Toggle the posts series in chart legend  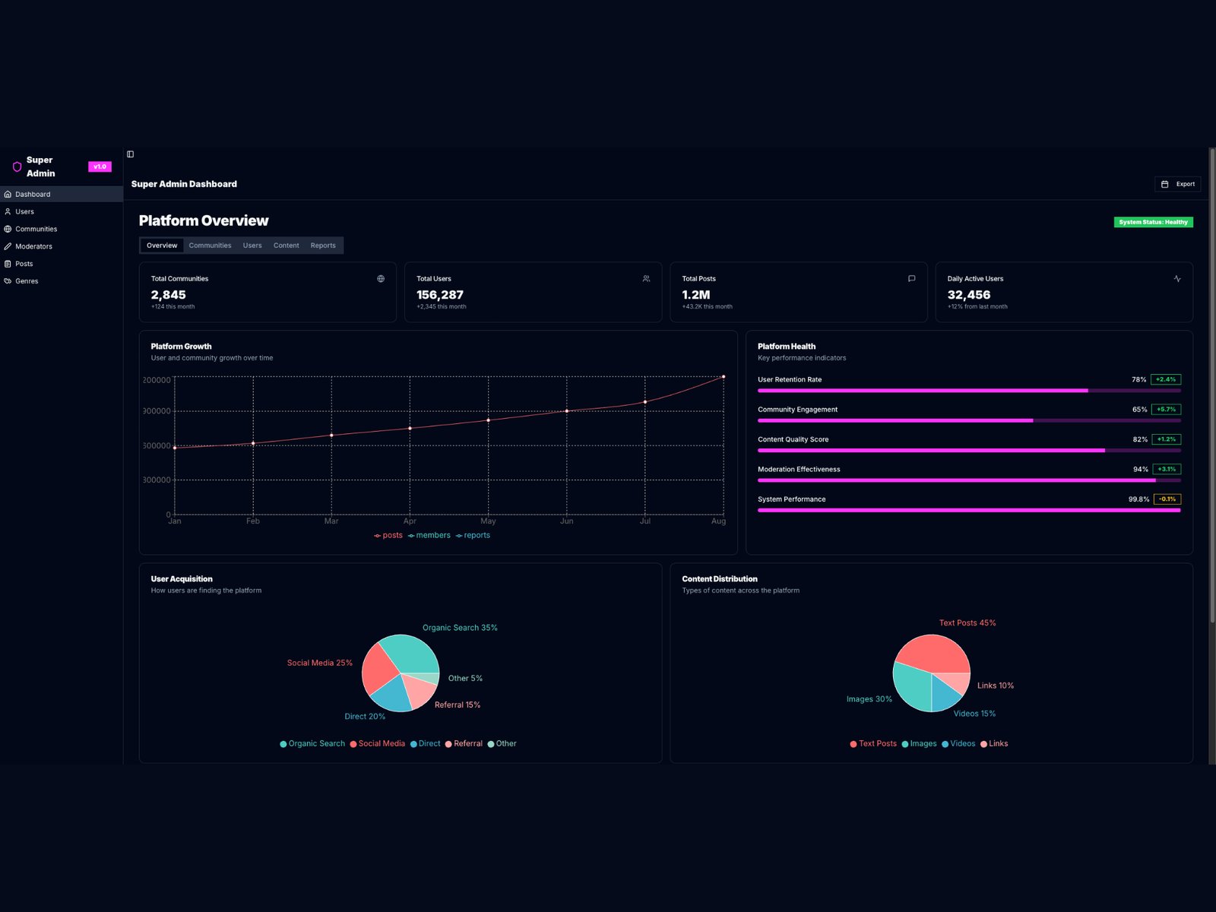coord(388,535)
